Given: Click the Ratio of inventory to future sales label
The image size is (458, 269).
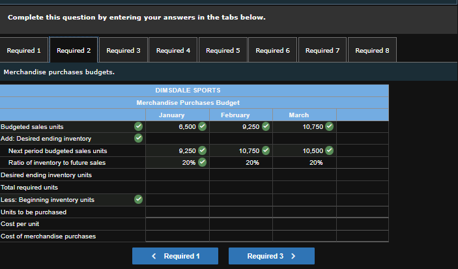Looking at the screenshot, I should point(57,163).
